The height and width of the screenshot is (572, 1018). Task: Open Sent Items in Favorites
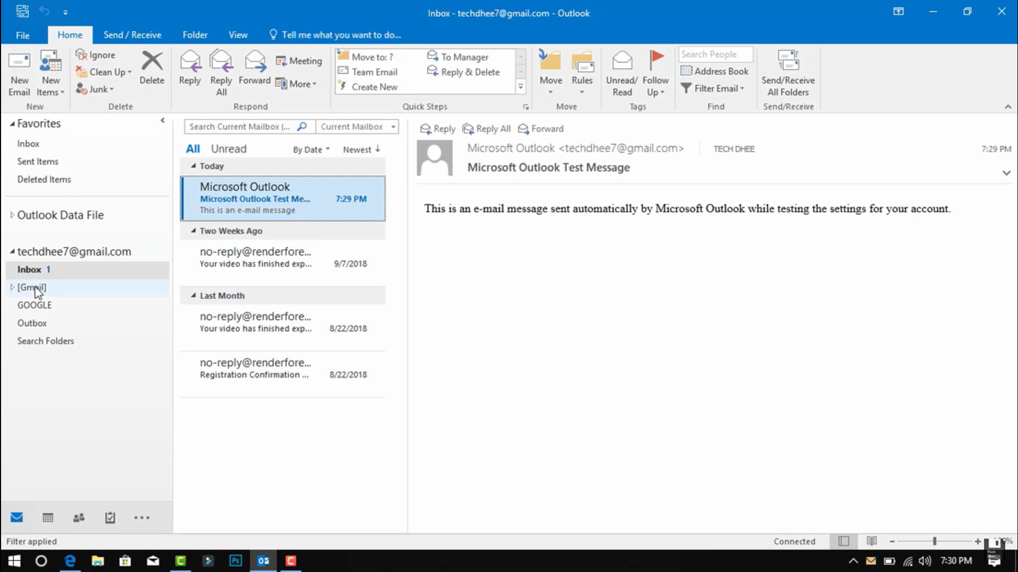pos(38,162)
